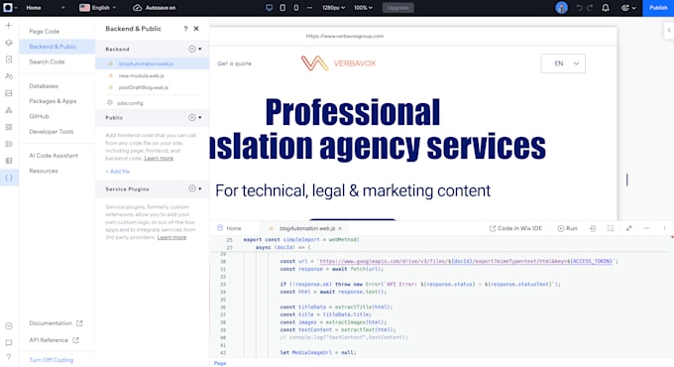Collapse the Backend section arrow

[200, 49]
